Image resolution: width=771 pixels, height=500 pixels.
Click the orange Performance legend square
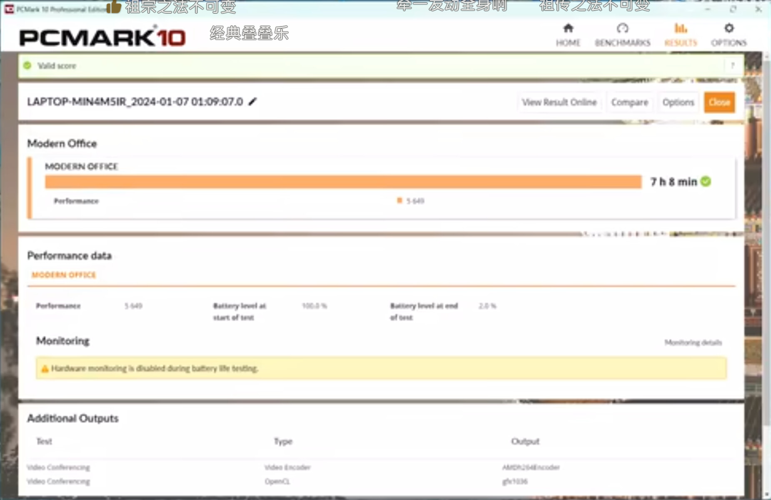tap(399, 201)
